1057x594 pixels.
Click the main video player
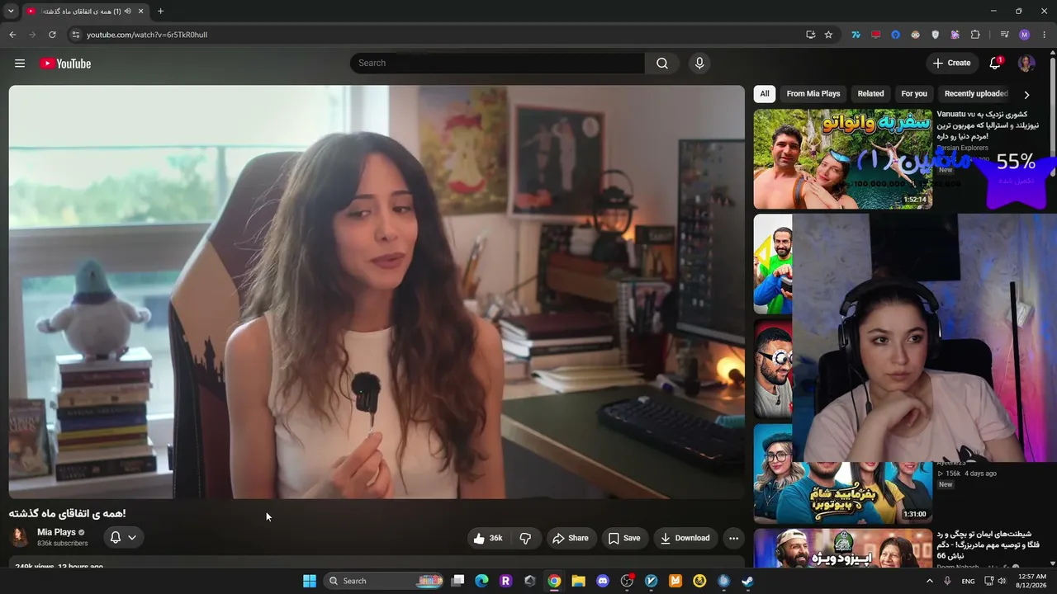click(x=377, y=292)
